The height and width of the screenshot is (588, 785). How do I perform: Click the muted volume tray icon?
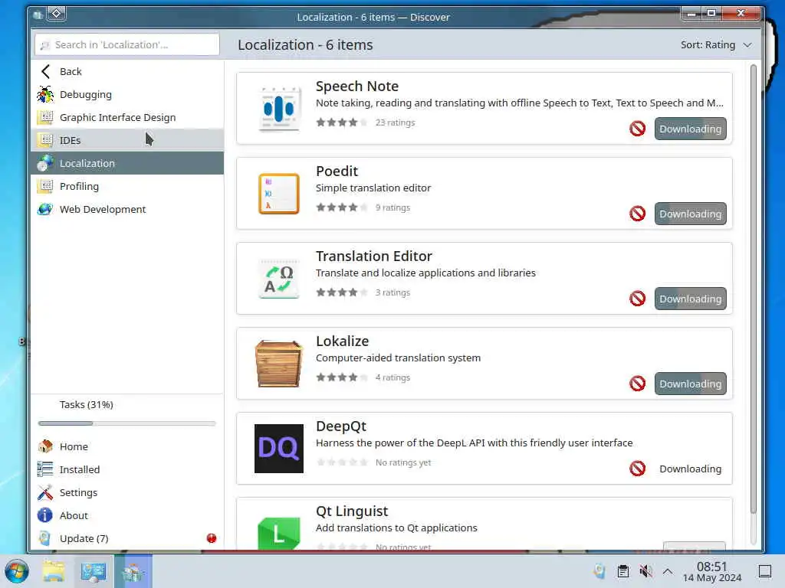pyautogui.click(x=645, y=571)
